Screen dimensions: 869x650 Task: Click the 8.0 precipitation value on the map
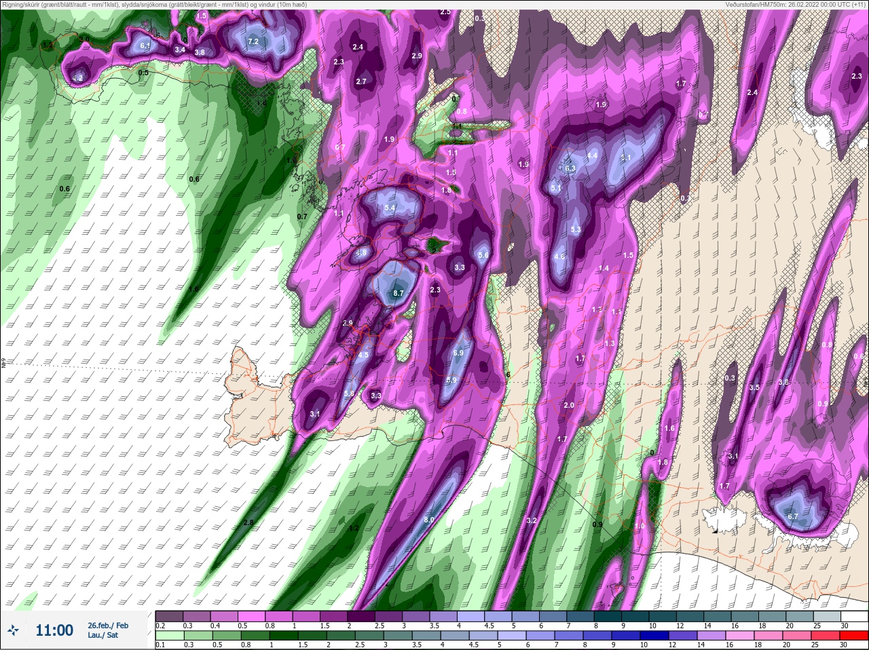tap(429, 520)
